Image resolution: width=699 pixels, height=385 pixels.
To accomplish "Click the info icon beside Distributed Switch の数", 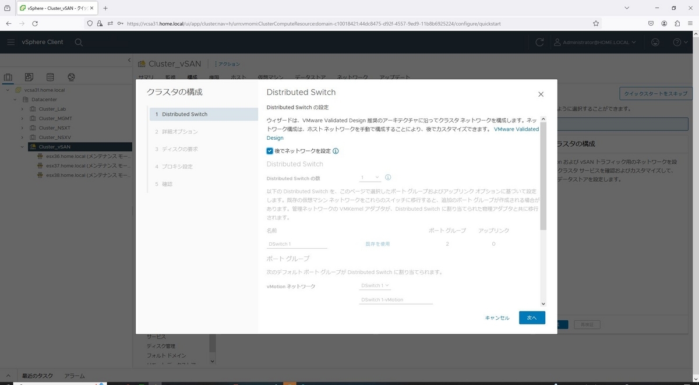I will [388, 177].
